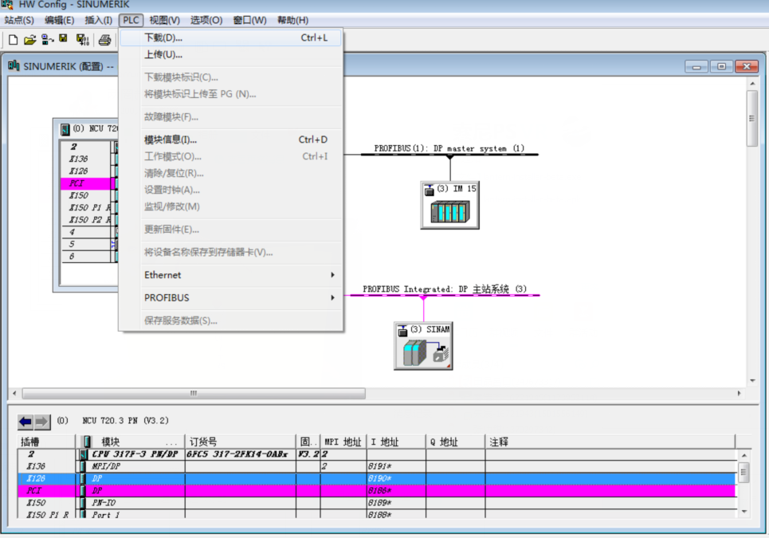Screen dimensions: 769x538
Task: Click the detail table scroll up arrow
Action: 744,456
